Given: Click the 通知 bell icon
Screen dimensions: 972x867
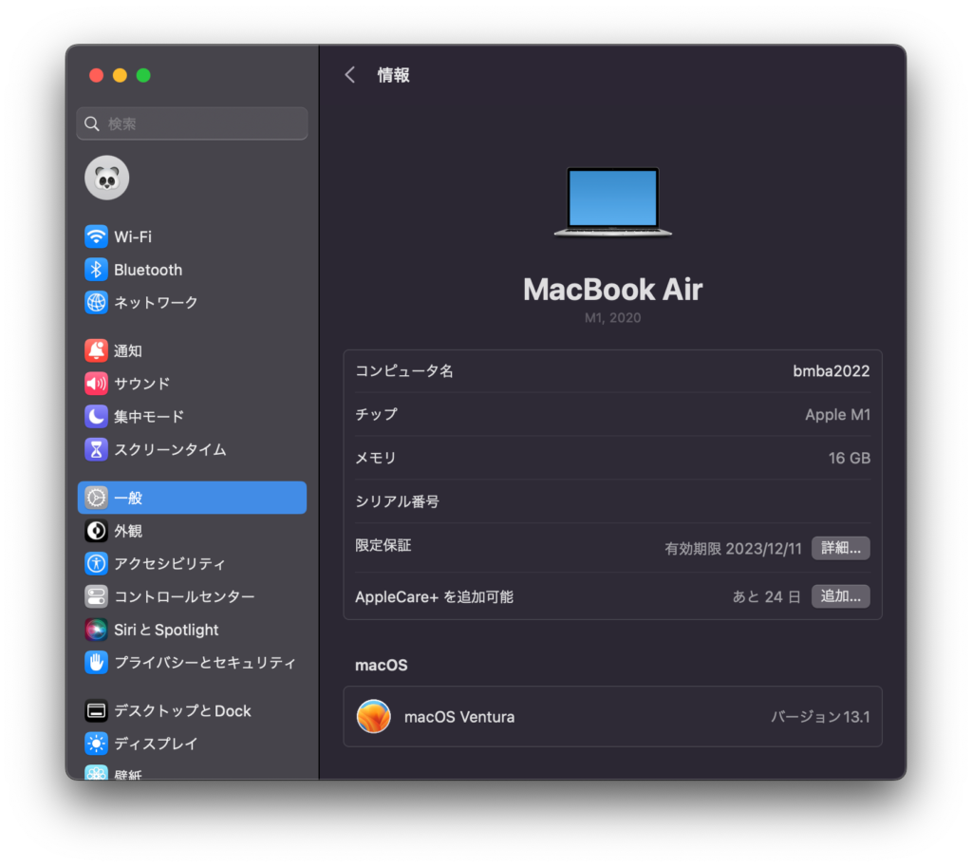Looking at the screenshot, I should [x=96, y=350].
